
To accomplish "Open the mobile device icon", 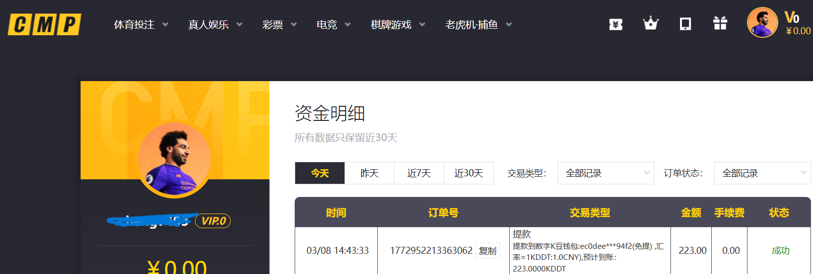I will [685, 24].
